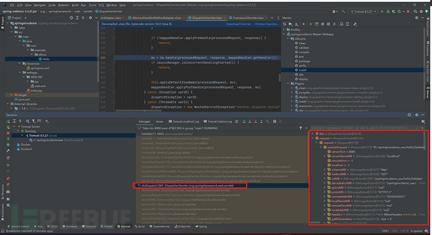Open Maven settings wrench icon
Image resolution: width=432 pixels, height=235 pixels.
[355, 24]
